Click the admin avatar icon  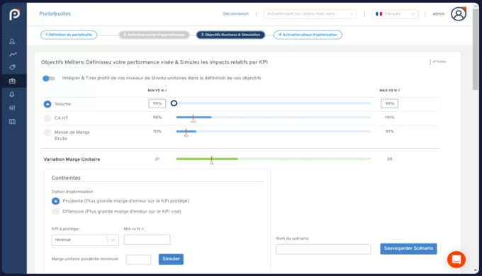pos(459,14)
